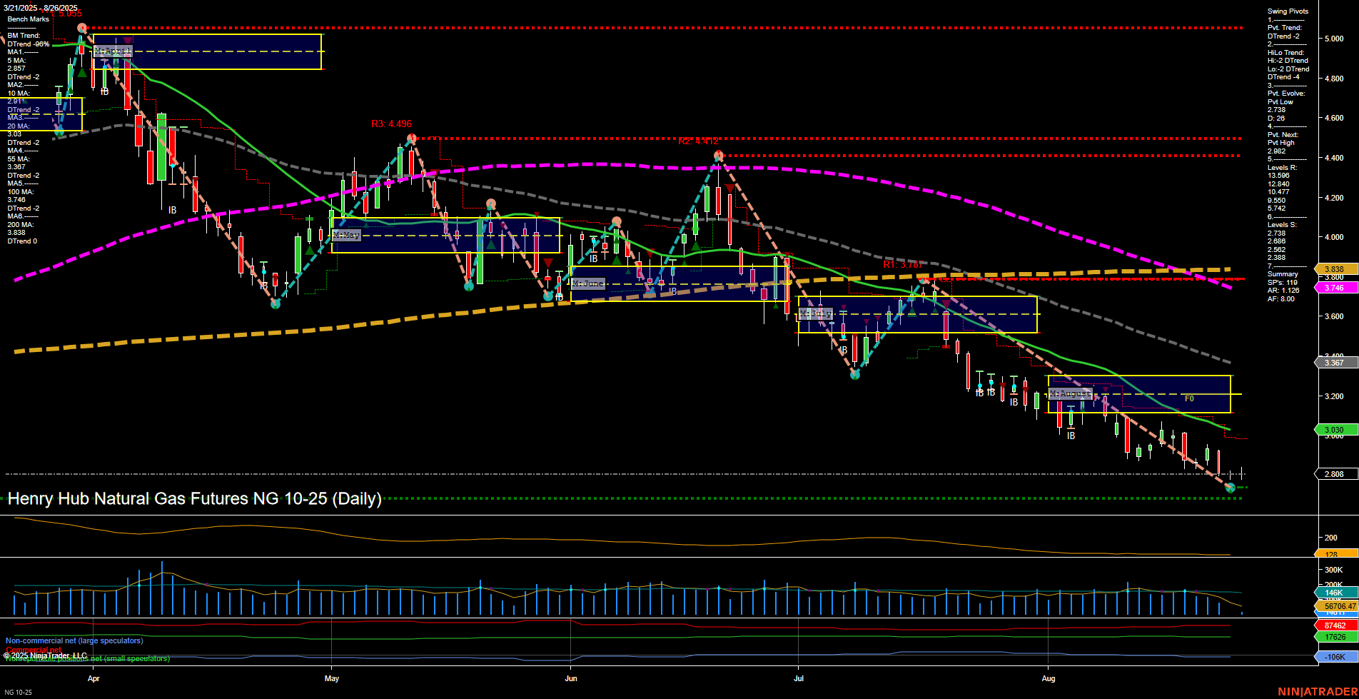Screen dimensions: 1359x699
Task: Click the R3: 4.496 resistance label
Action: click(390, 124)
